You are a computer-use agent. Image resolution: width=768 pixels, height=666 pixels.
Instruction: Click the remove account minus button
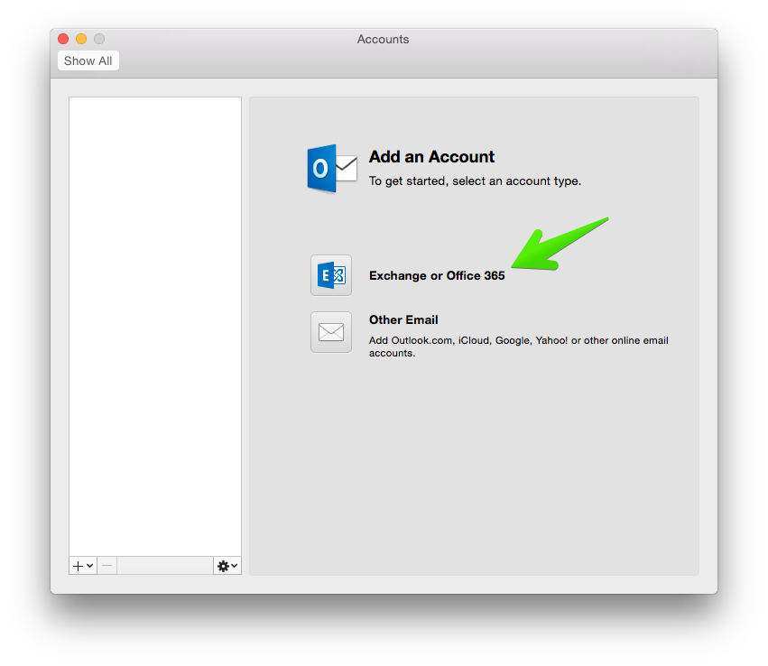(x=107, y=566)
